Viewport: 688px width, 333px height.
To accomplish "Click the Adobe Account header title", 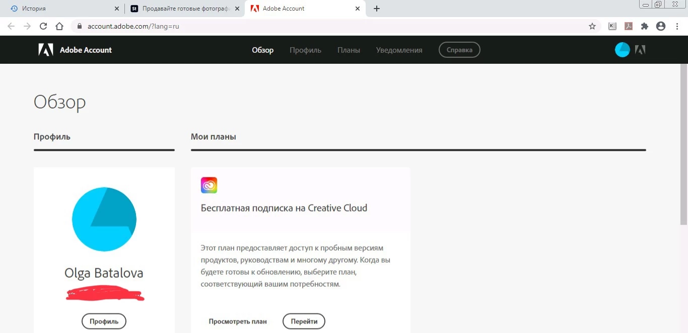I will pos(86,50).
